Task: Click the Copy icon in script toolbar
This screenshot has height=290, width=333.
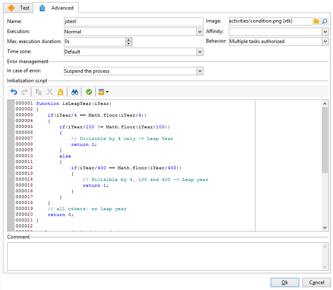Action: pos(39,92)
